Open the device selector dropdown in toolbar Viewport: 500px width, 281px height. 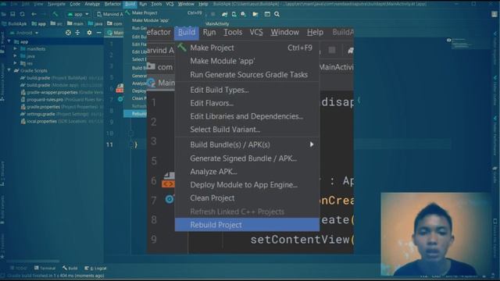pos(110,14)
